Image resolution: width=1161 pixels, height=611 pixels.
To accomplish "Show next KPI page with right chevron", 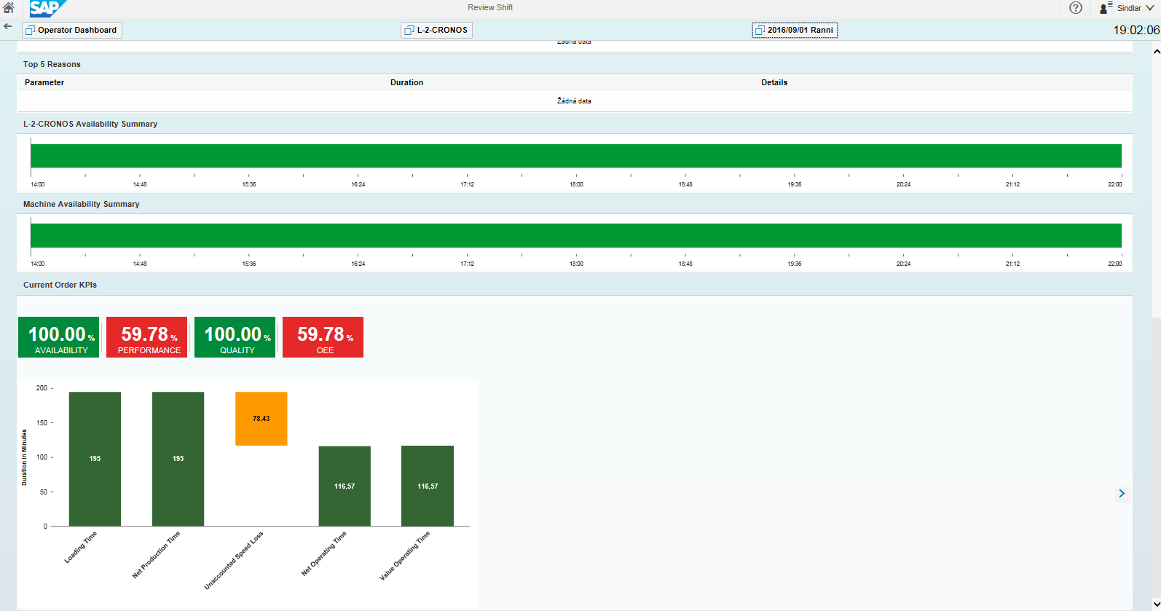I will (1122, 494).
